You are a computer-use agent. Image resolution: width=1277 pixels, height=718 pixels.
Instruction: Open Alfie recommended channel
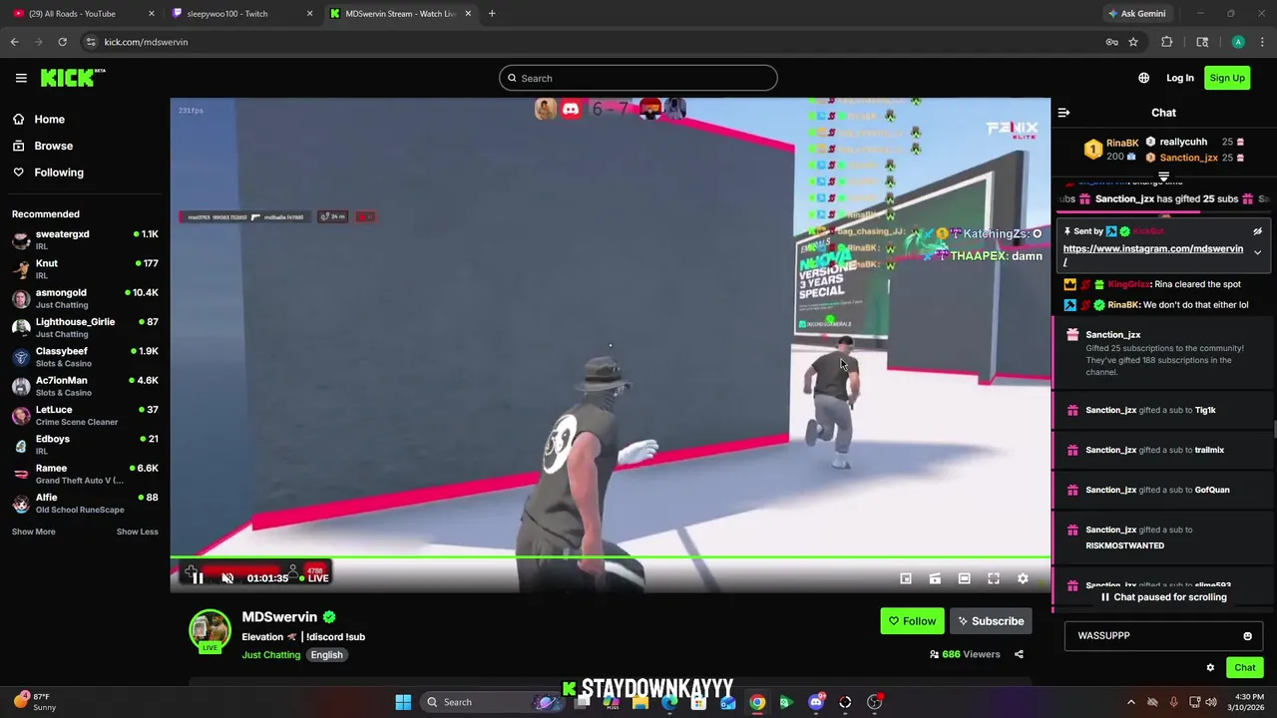(85, 503)
